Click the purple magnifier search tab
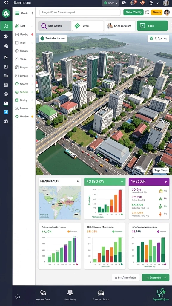Screen dimensions: 172x306 point(55,26)
